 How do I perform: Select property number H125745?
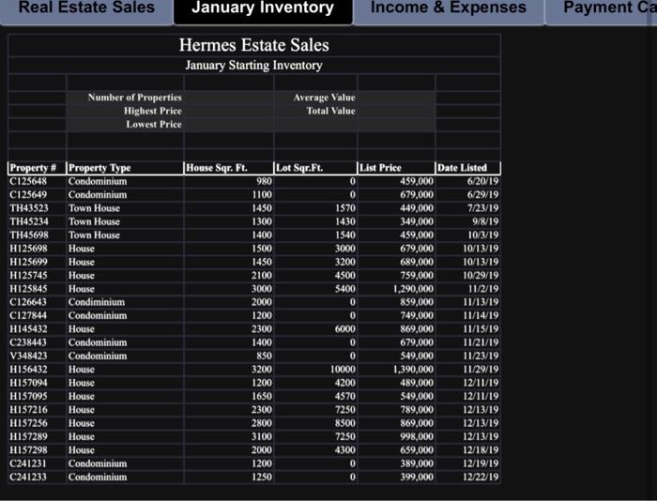(x=37, y=275)
